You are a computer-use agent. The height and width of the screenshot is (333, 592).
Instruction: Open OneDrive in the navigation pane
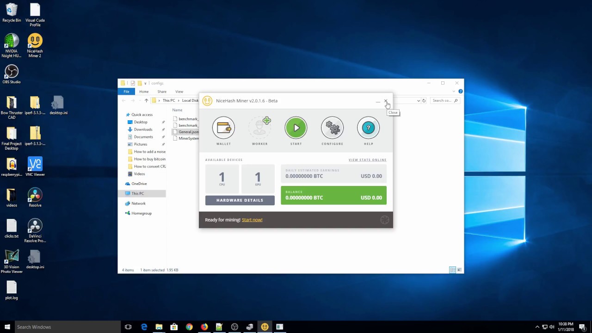coord(139,184)
